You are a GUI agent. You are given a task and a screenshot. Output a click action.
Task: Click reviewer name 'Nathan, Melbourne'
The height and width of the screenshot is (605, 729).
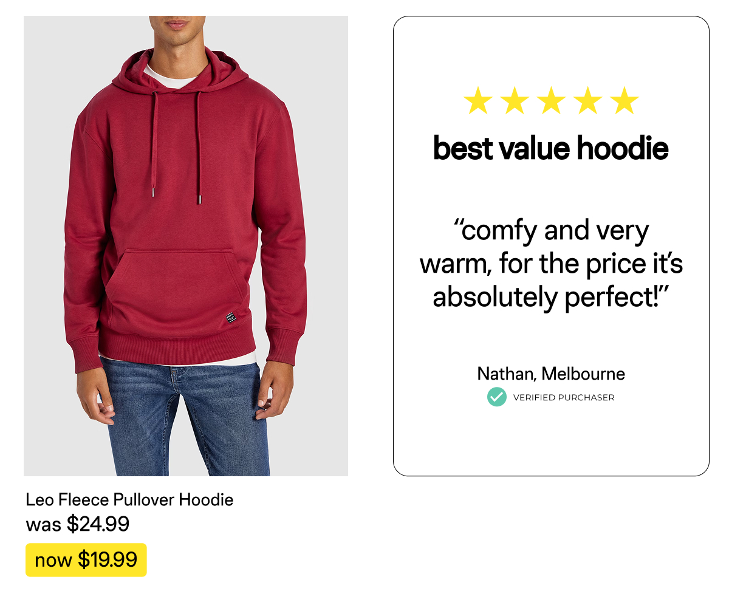pyautogui.click(x=550, y=374)
